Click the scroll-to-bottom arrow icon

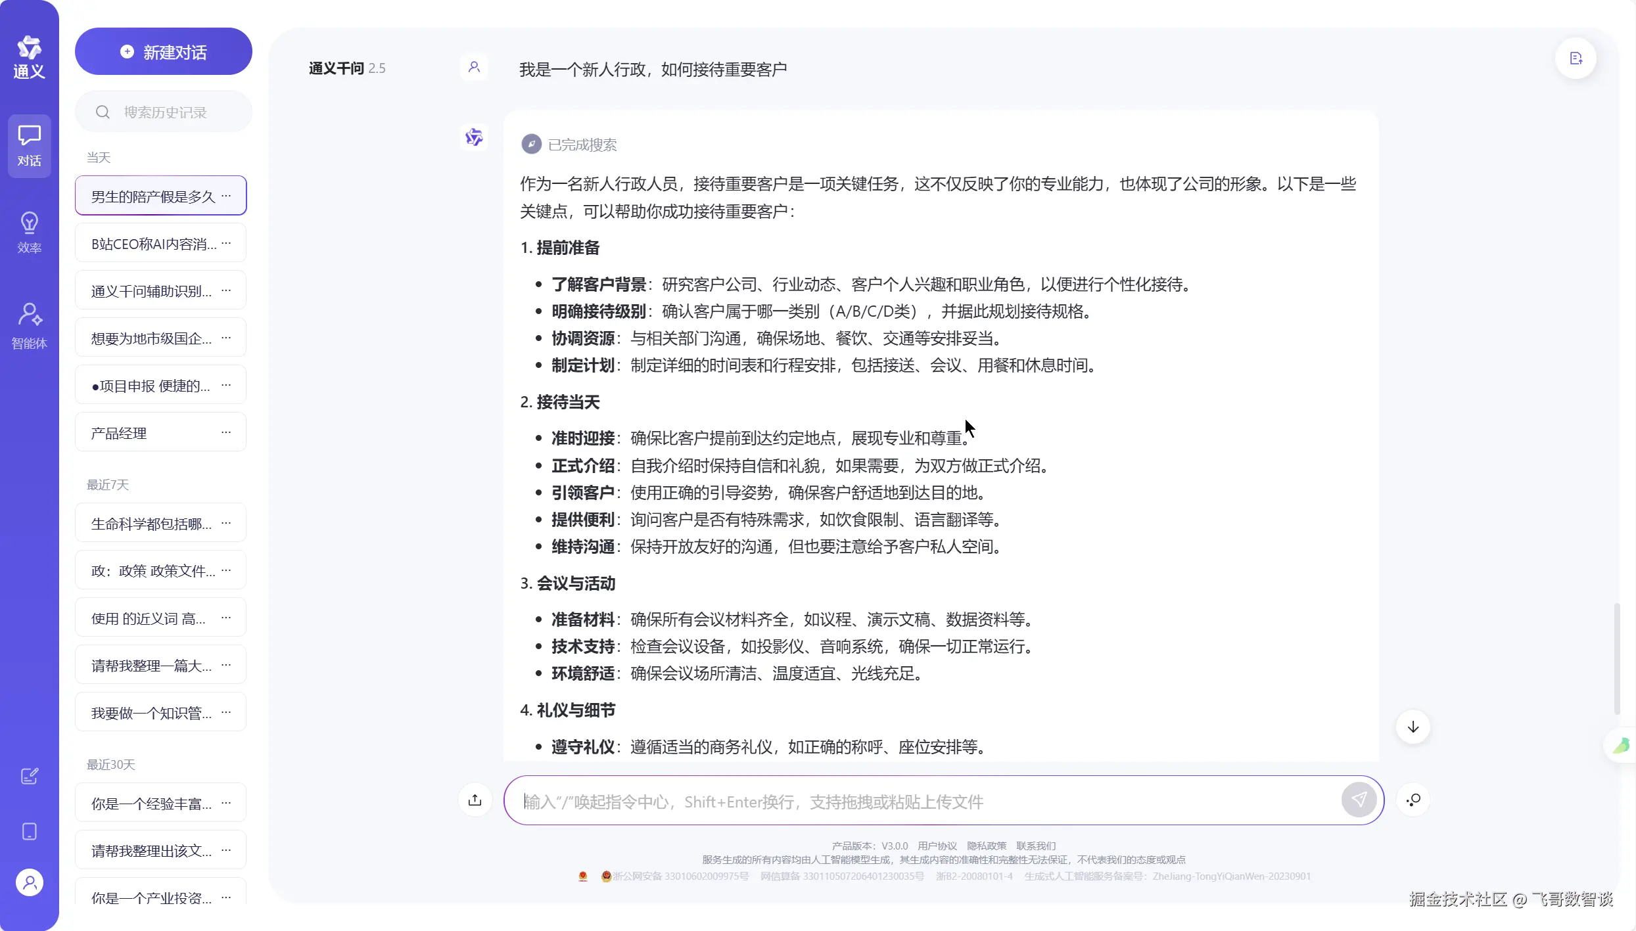(x=1413, y=727)
